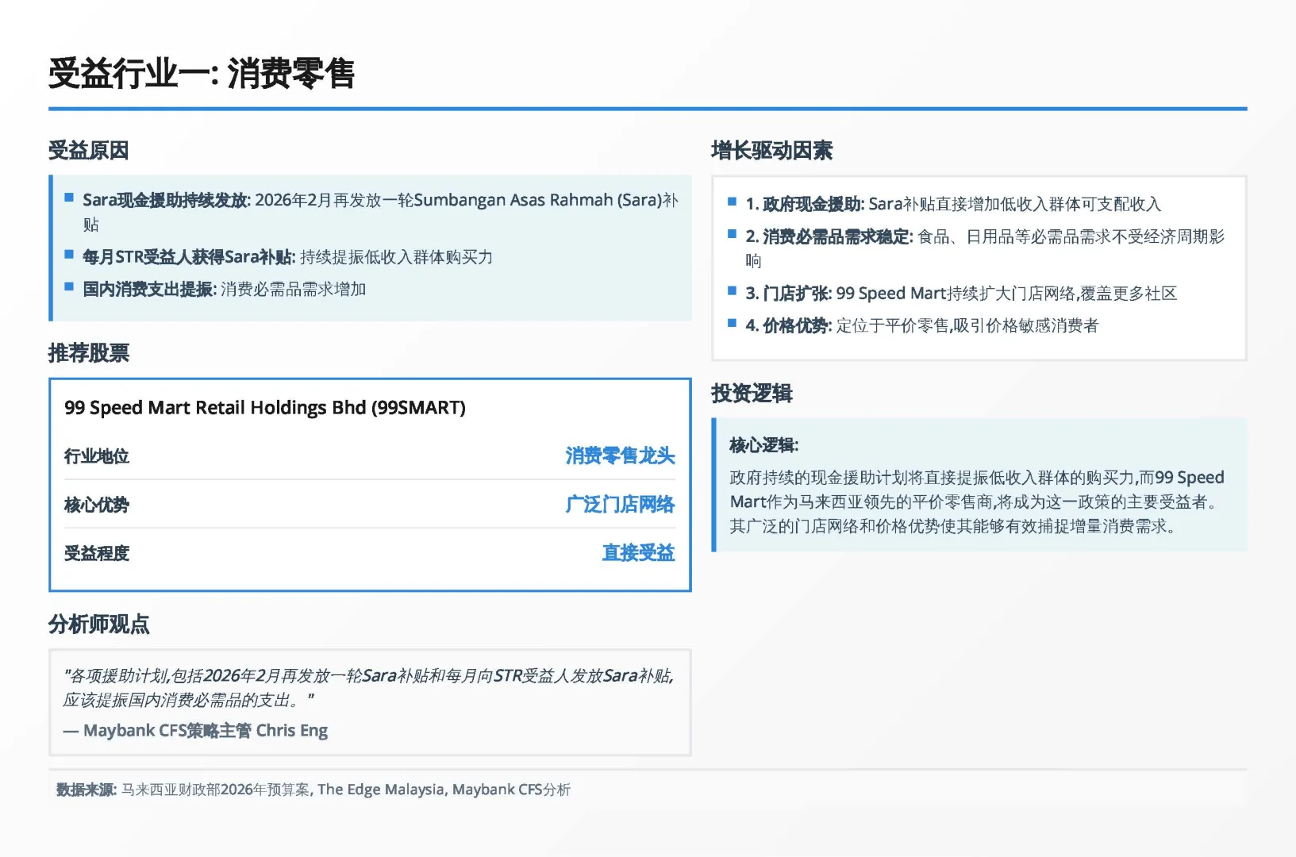Screen dimensions: 1296x857
Task: Click the 行业地位 row label
Action: (x=97, y=456)
